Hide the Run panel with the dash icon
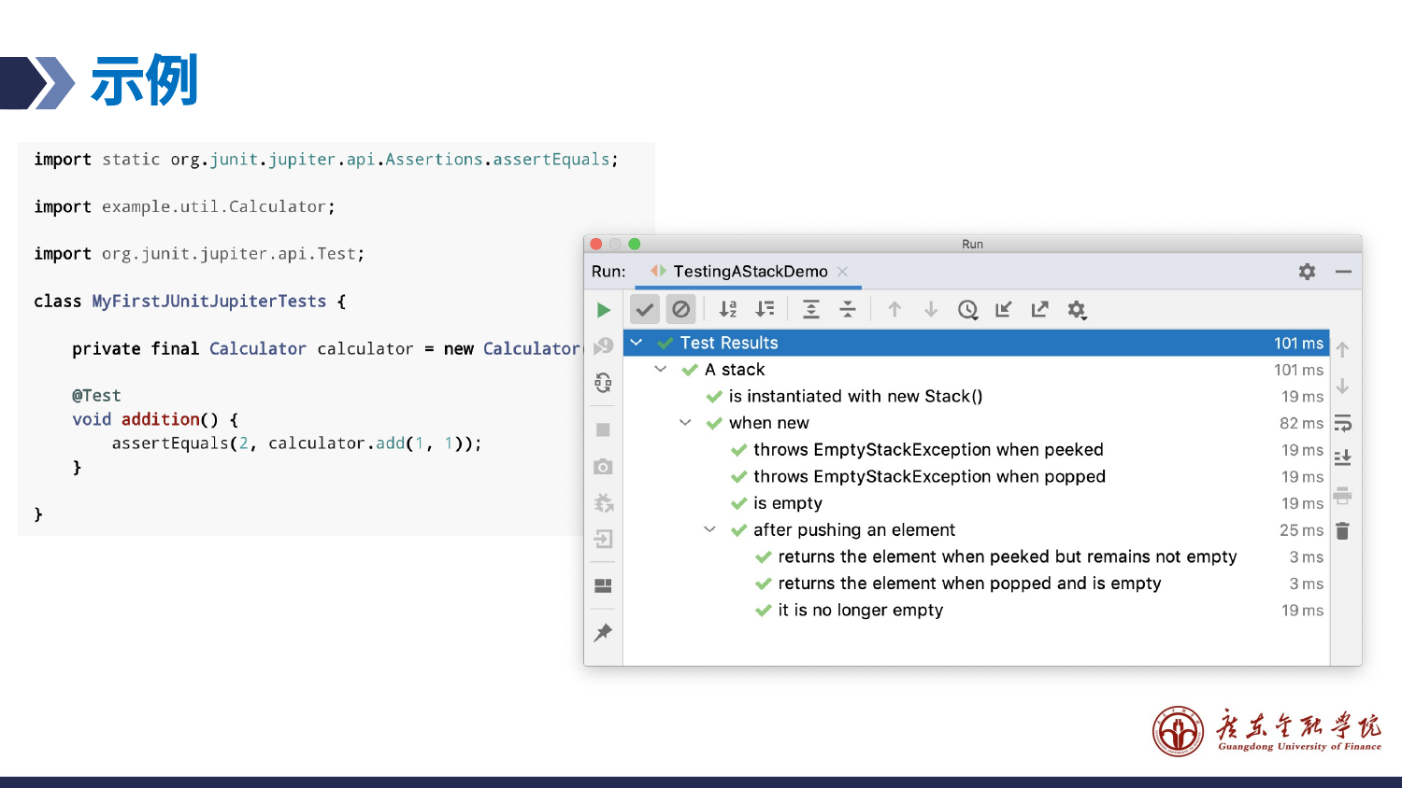 click(1343, 272)
